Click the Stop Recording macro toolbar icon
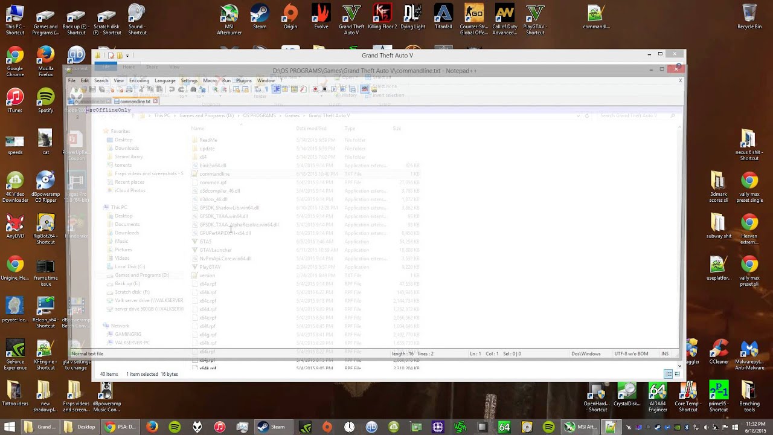 (x=324, y=89)
